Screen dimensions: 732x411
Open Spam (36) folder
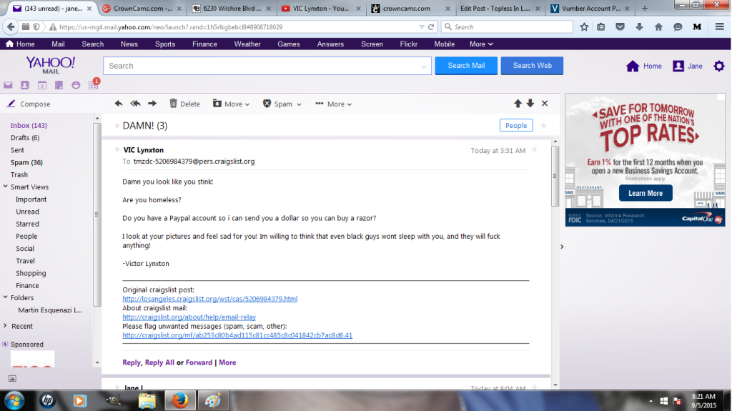coord(26,162)
